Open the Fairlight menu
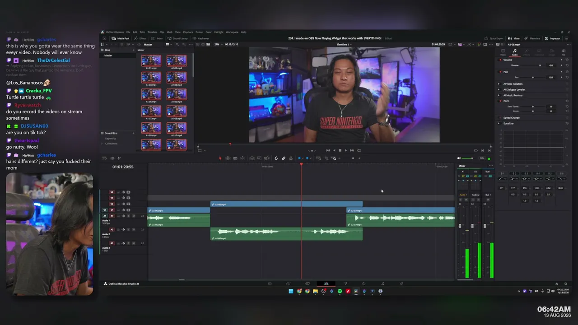The image size is (578, 325). [x=219, y=32]
